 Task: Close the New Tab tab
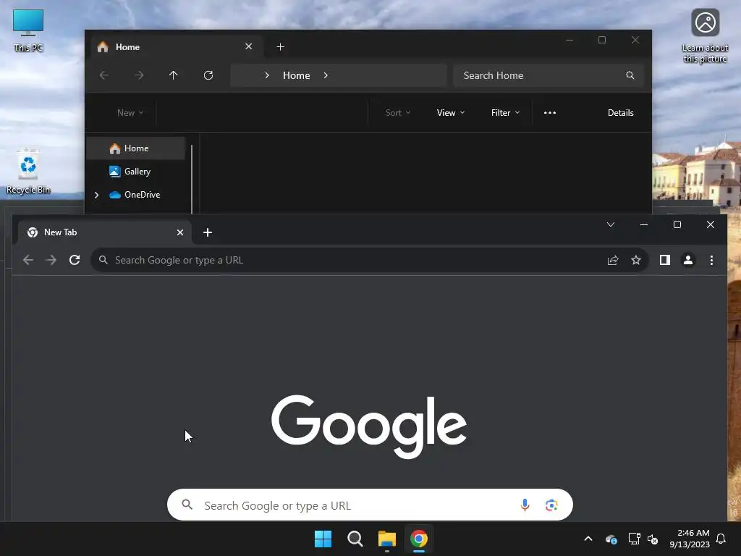tap(180, 232)
